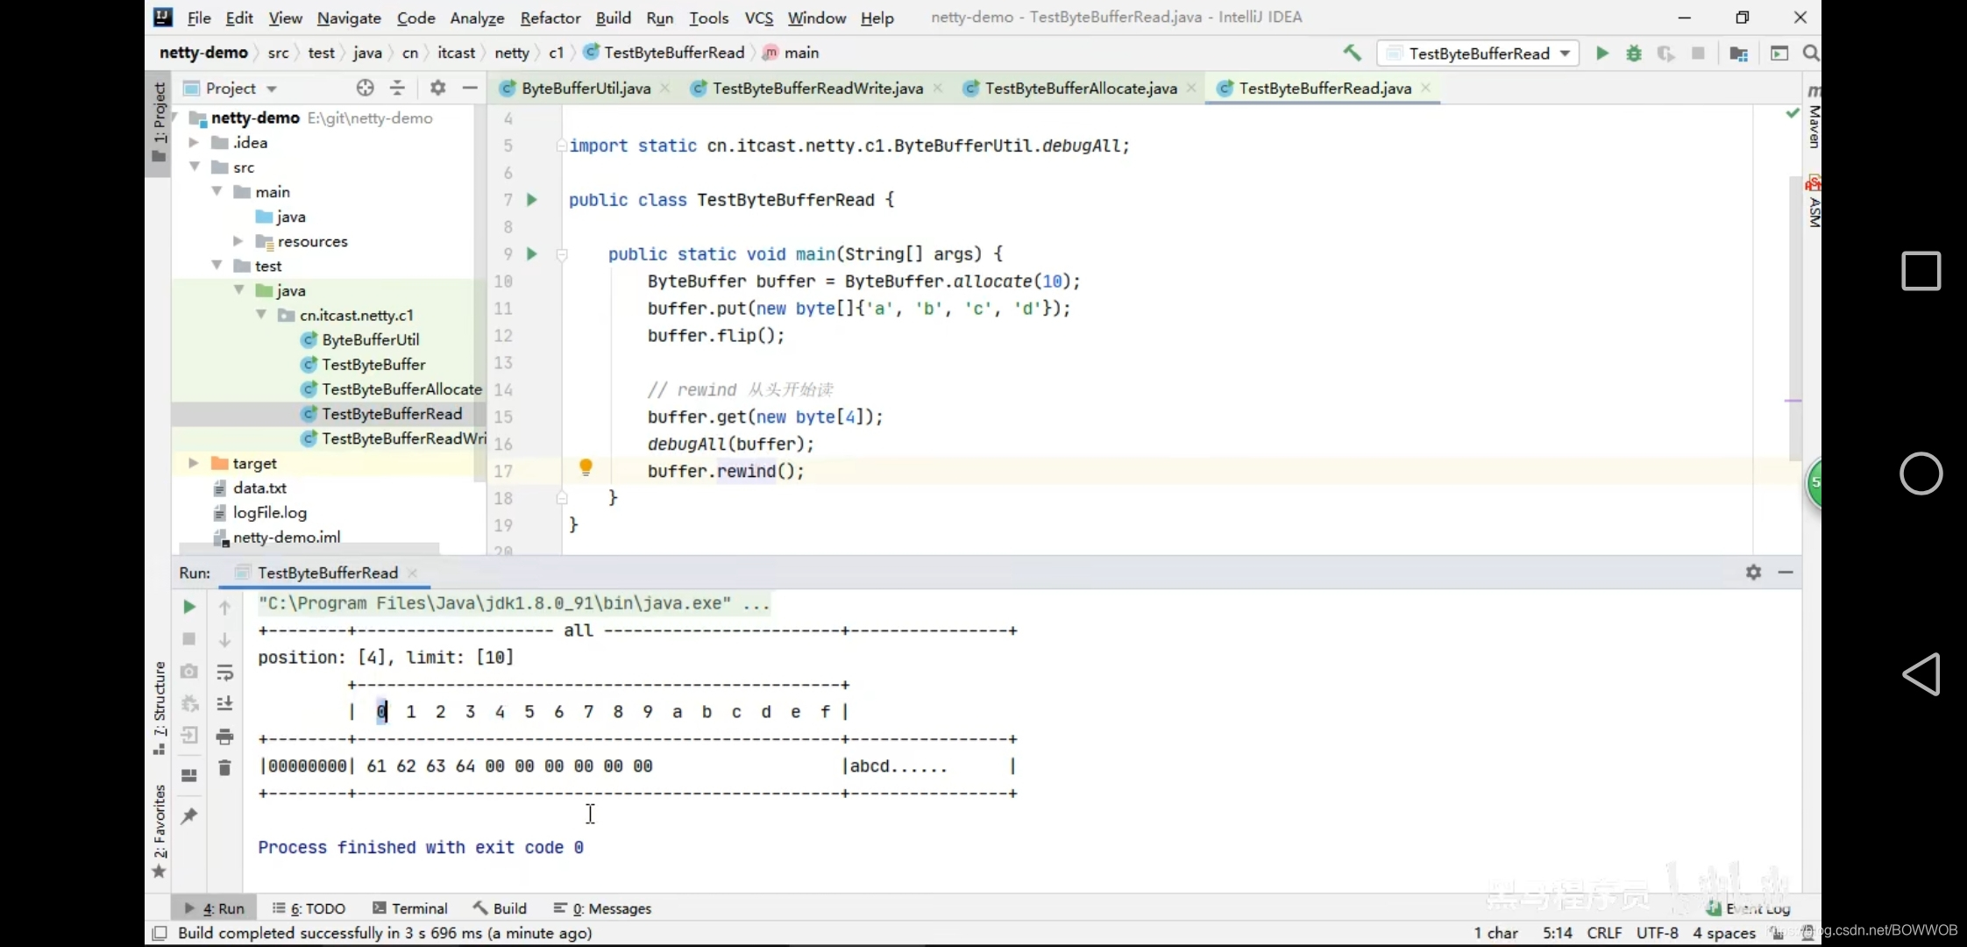Image resolution: width=1967 pixels, height=947 pixels.
Task: Open Run panel settings gear
Action: [1753, 573]
